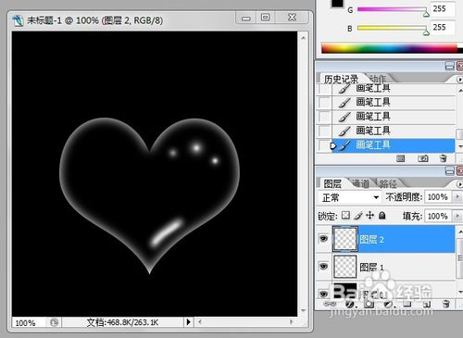Hide 图层 1 using its eye icon
This screenshot has height=338, width=463.
[323, 266]
